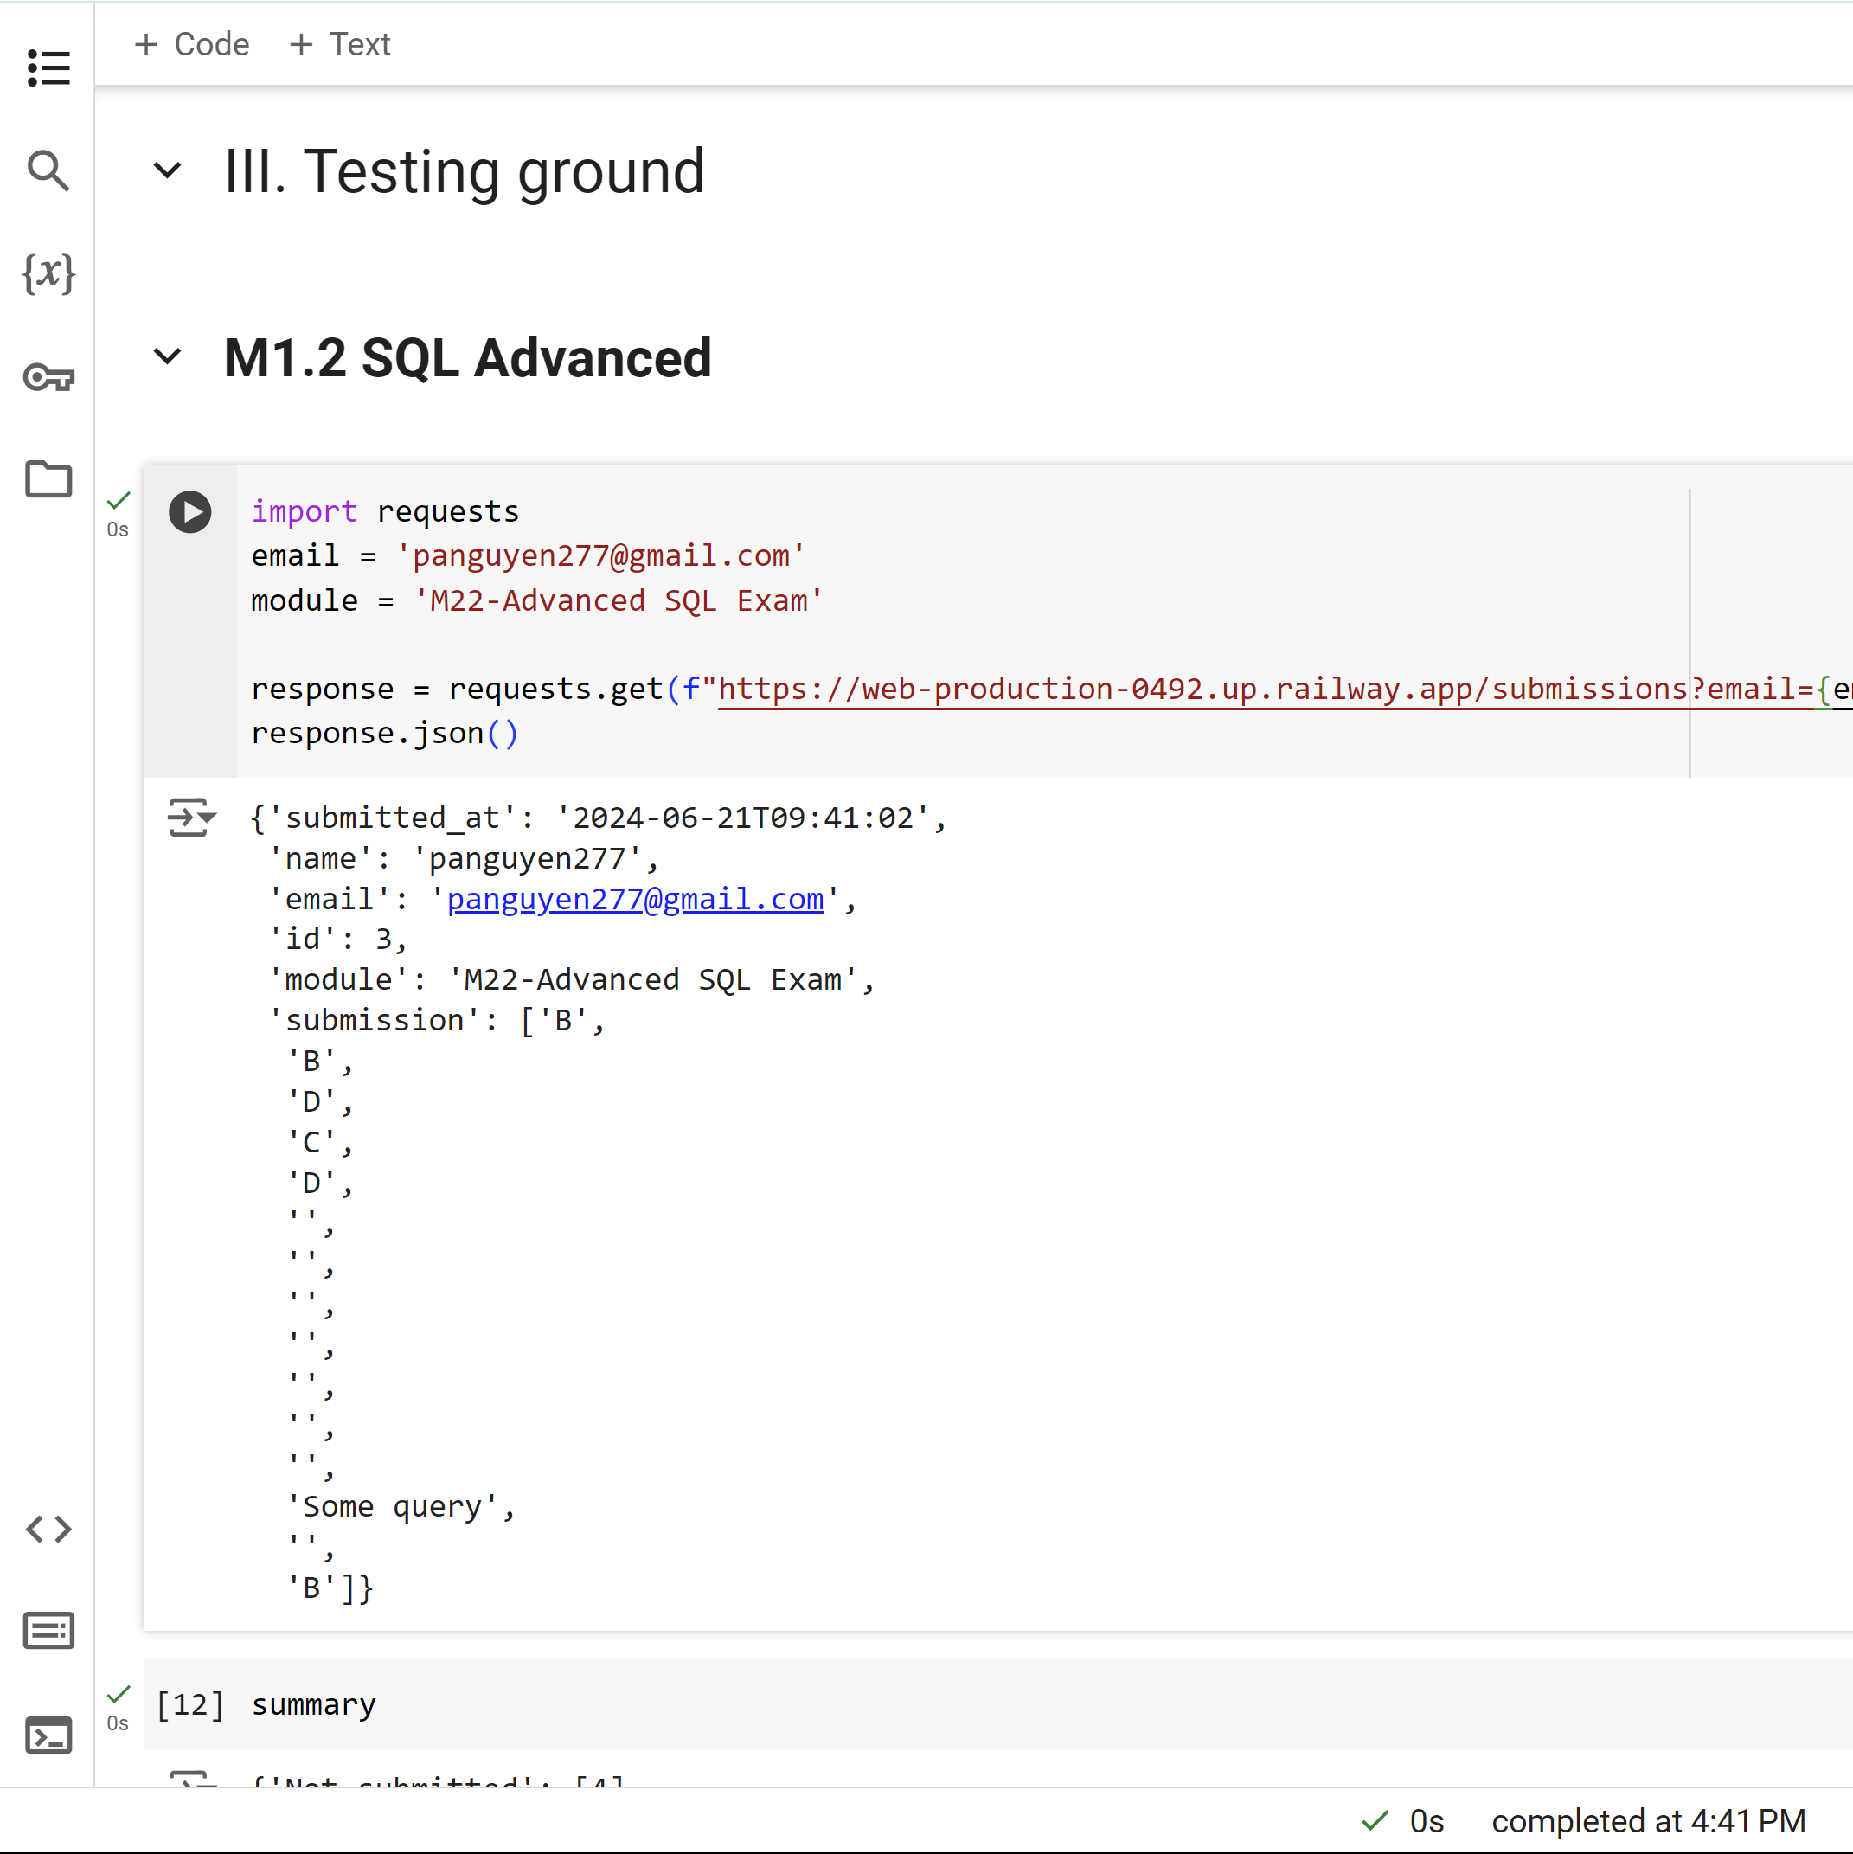
Task: Open the command palette icon
Action: (x=48, y=1632)
